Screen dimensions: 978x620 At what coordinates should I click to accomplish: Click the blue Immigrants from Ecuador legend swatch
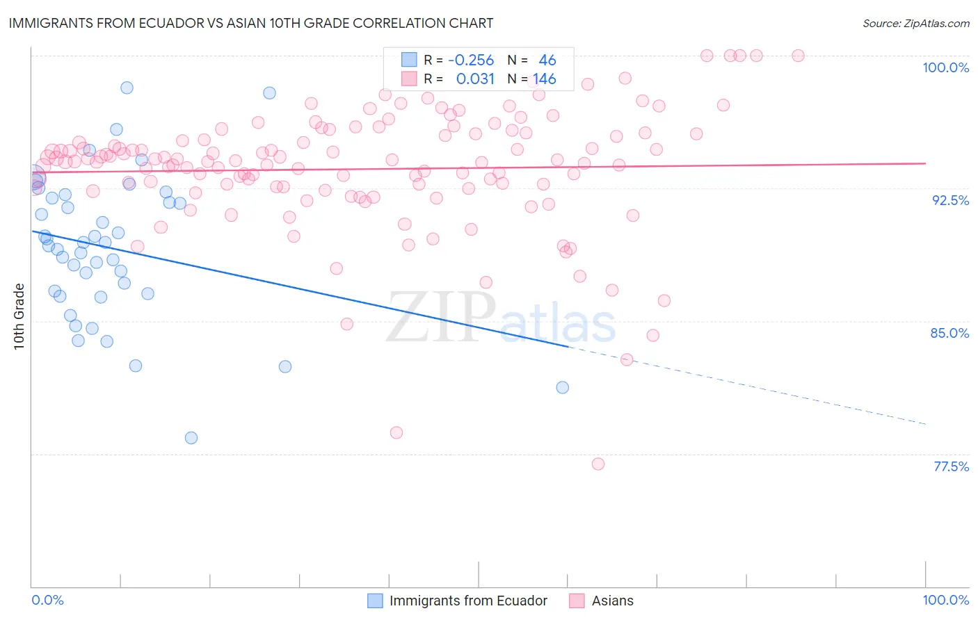pos(375,601)
